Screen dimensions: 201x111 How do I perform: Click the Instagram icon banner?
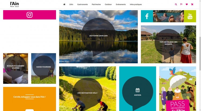(x=29, y=15)
